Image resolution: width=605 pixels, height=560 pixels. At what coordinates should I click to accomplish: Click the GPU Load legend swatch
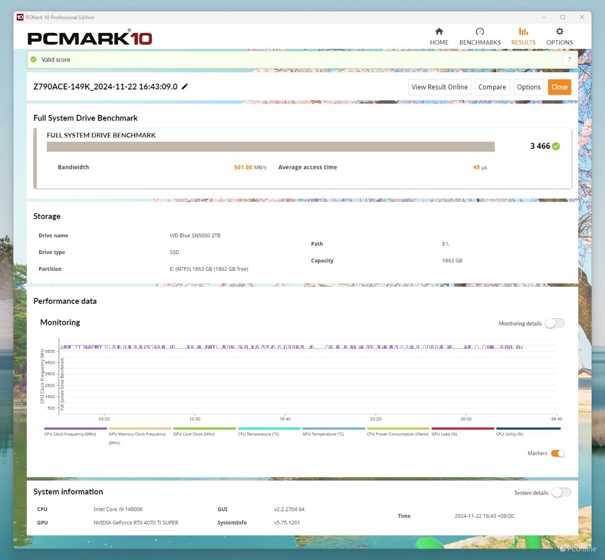point(462,428)
